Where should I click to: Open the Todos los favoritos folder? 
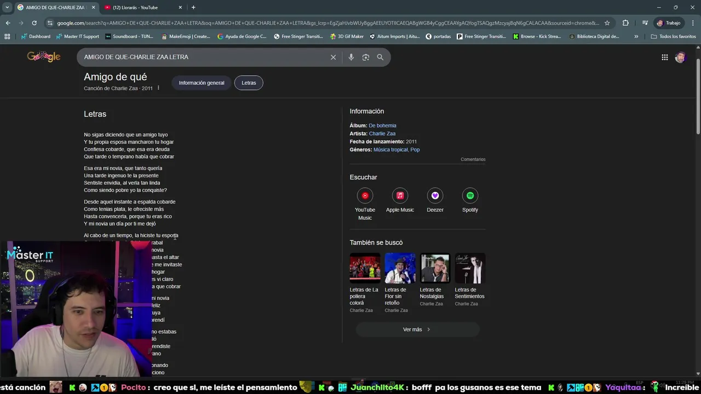[673, 37]
